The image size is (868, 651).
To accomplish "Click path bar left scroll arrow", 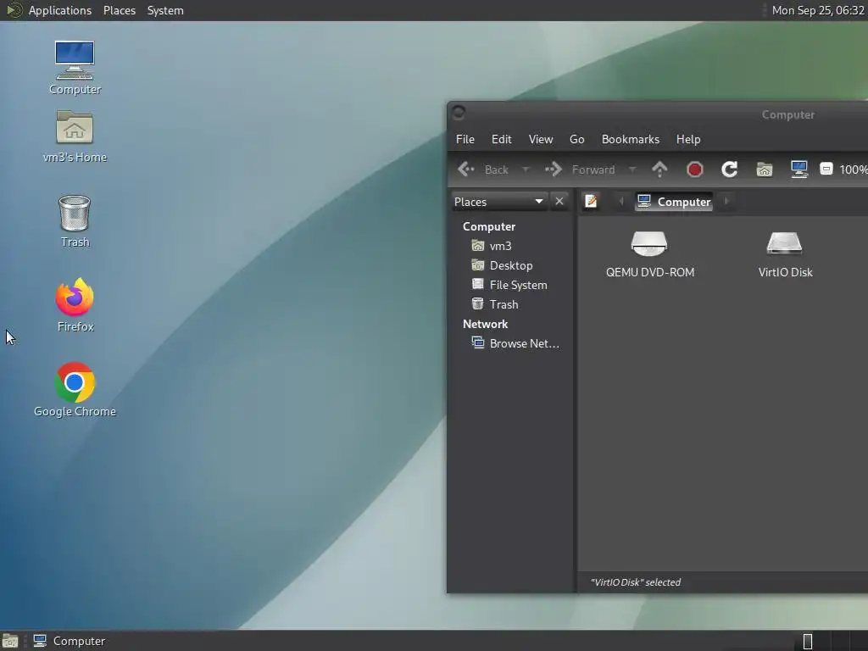I will (x=621, y=202).
